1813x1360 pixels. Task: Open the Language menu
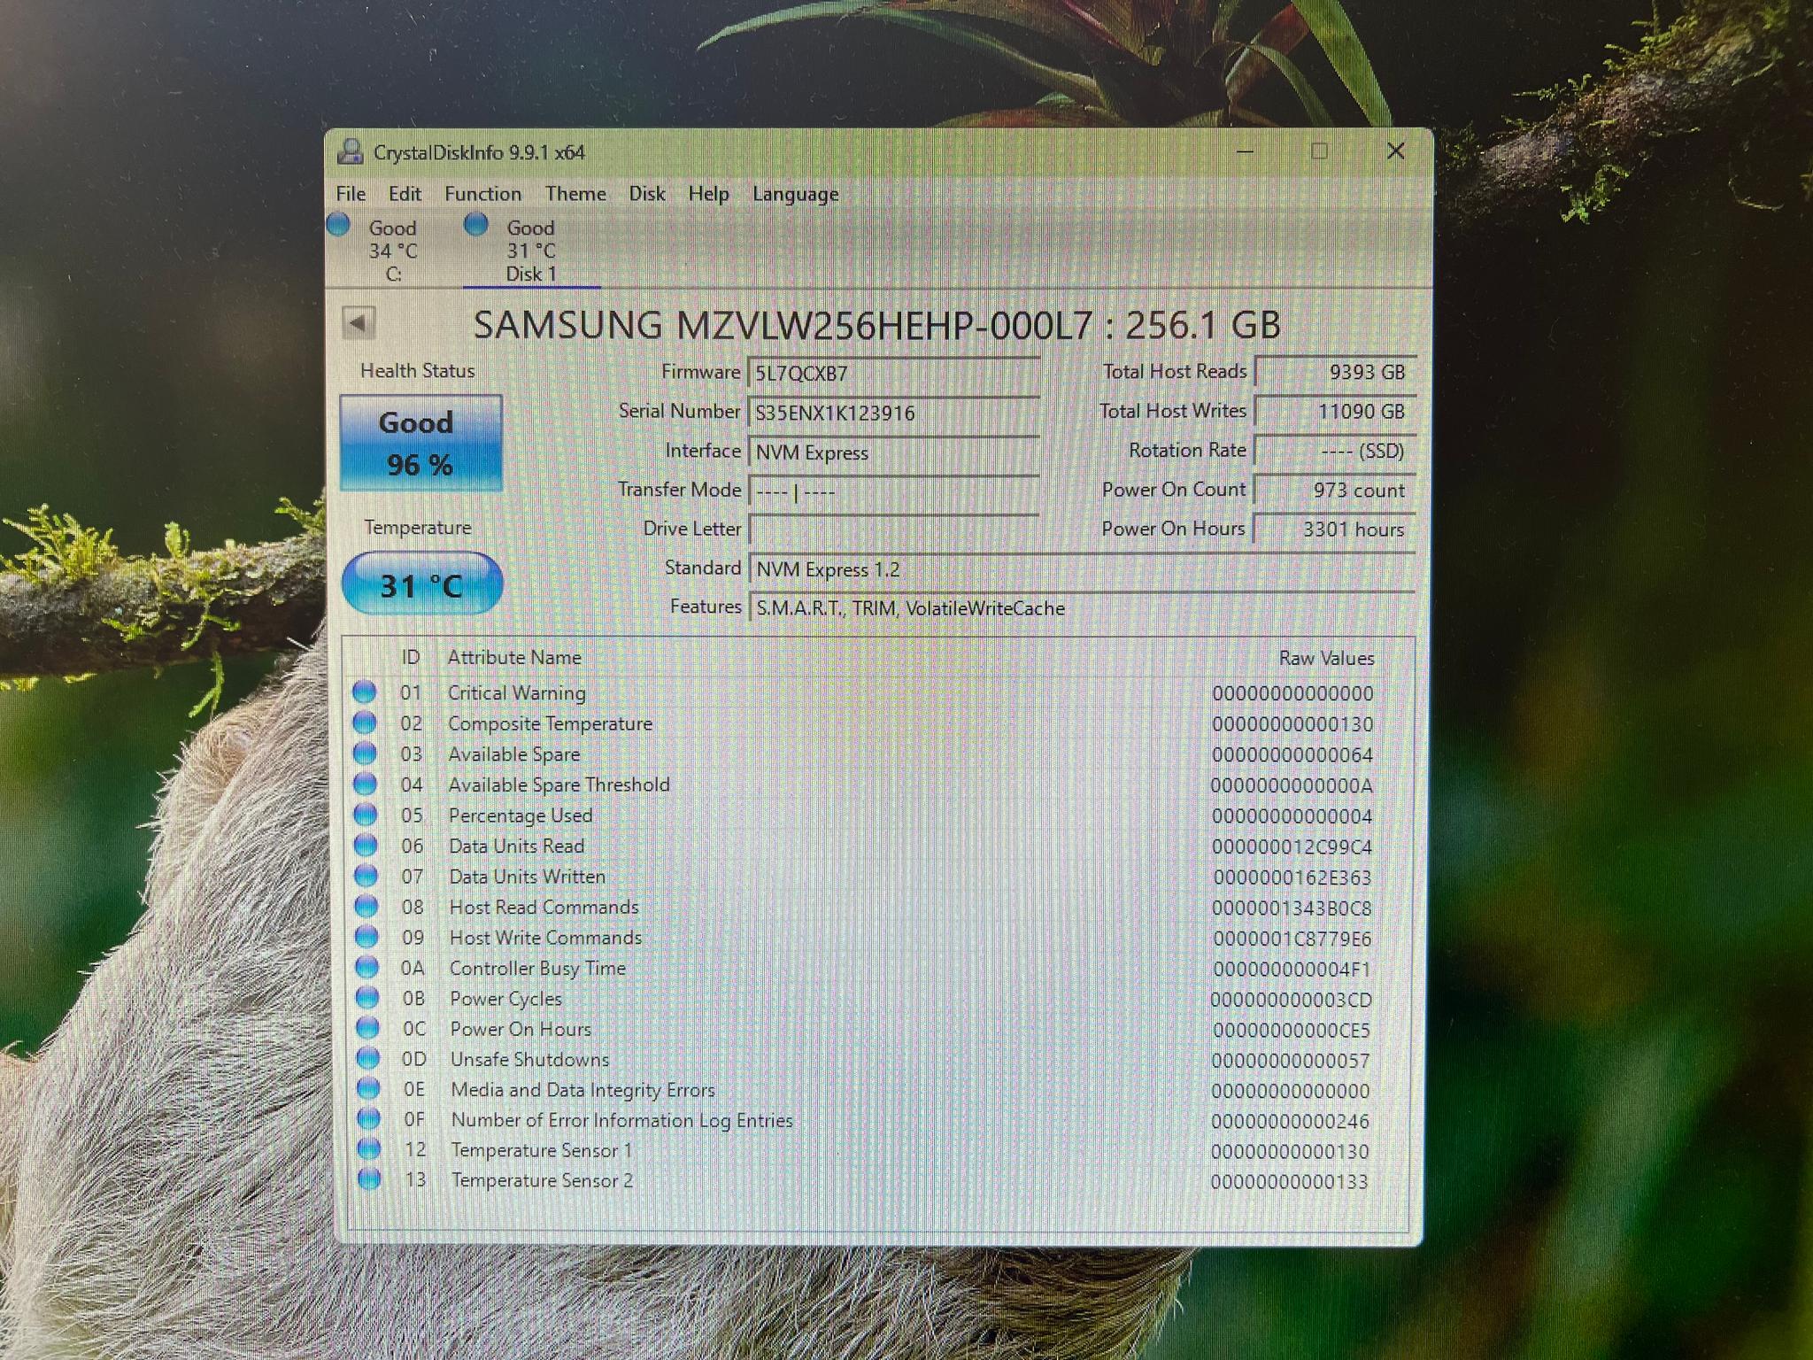tap(796, 194)
